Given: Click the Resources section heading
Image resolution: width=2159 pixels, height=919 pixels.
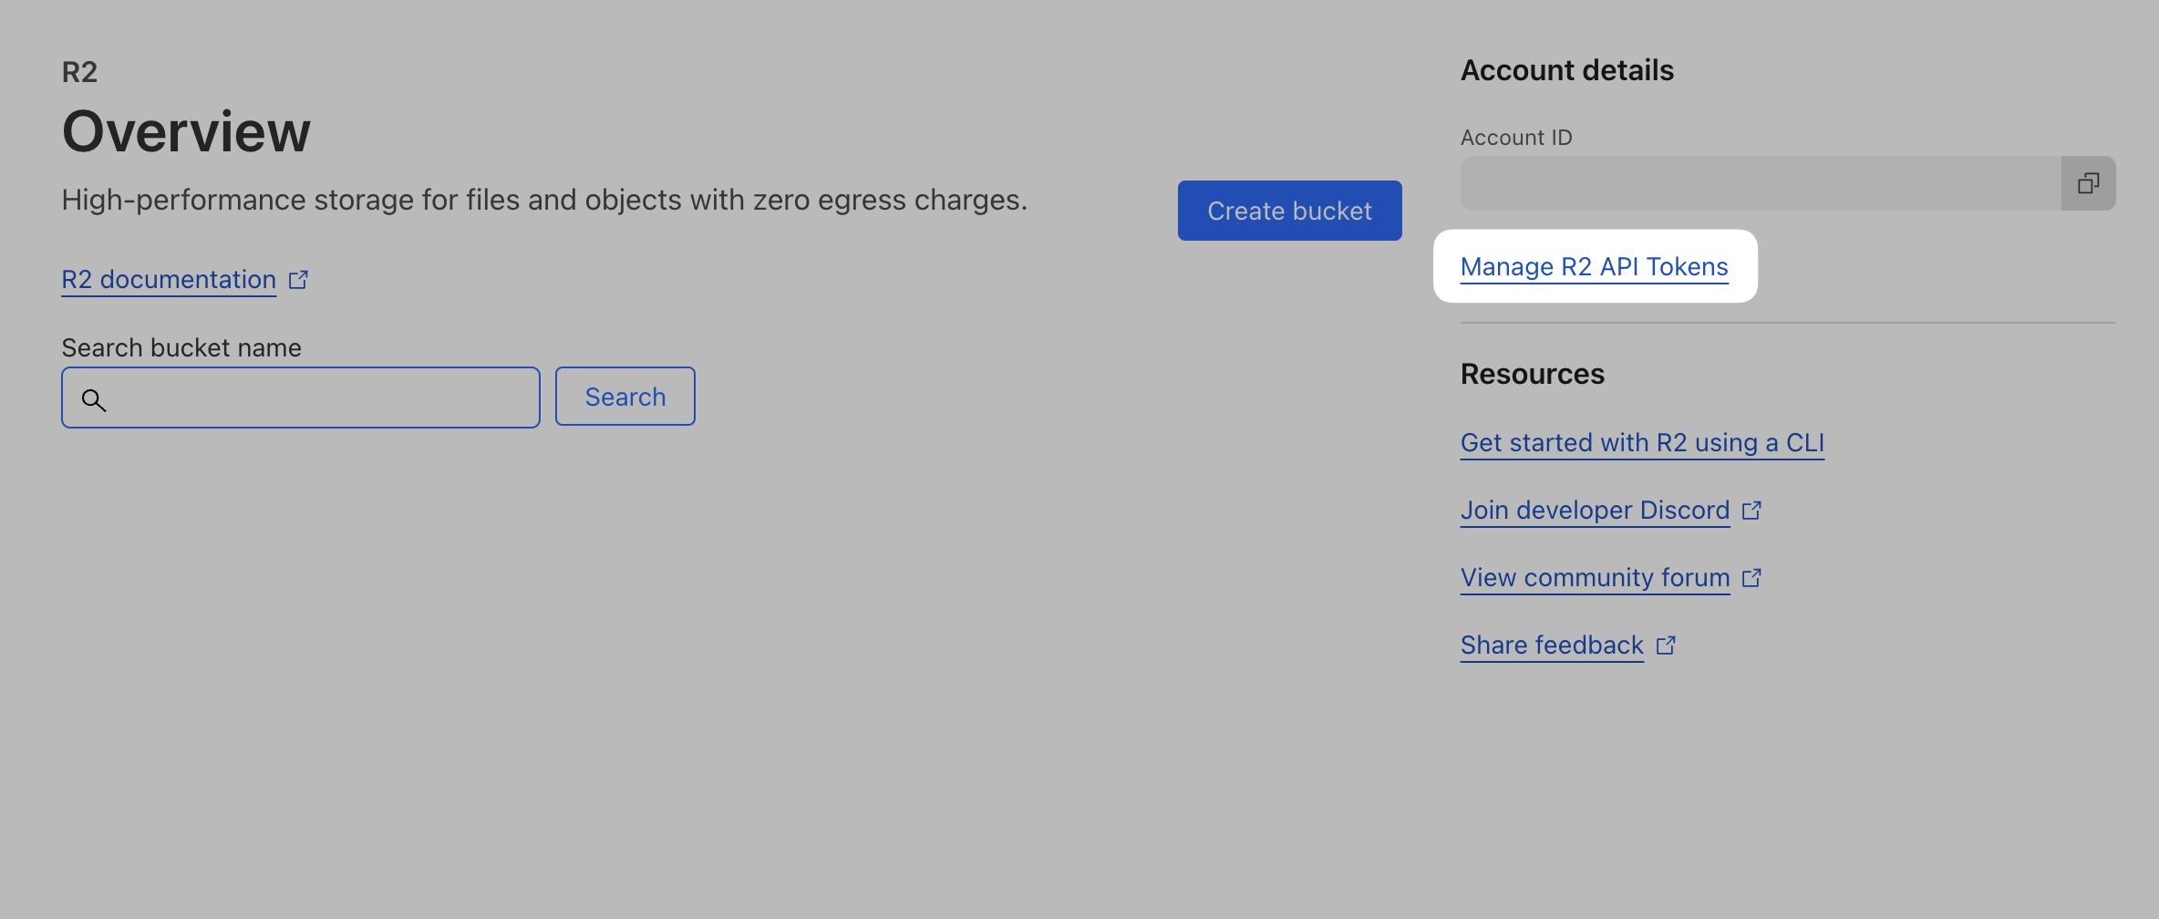Looking at the screenshot, I should point(1532,373).
